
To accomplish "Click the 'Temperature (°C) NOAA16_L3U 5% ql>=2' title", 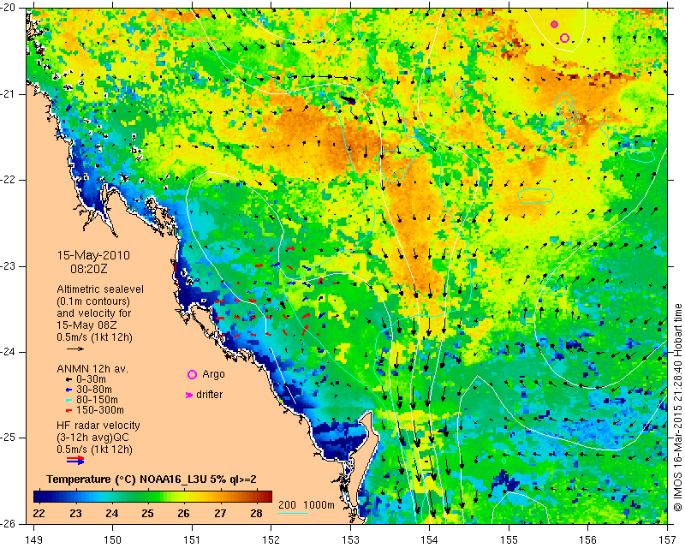I will [x=152, y=479].
